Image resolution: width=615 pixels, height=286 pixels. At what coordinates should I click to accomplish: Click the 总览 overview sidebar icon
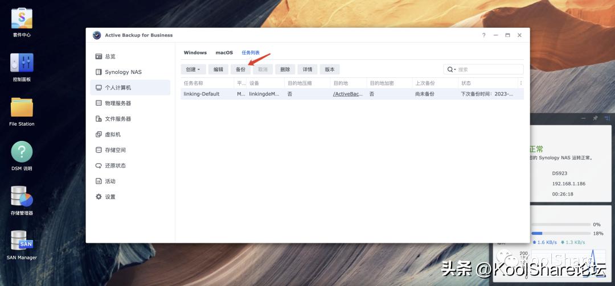99,56
